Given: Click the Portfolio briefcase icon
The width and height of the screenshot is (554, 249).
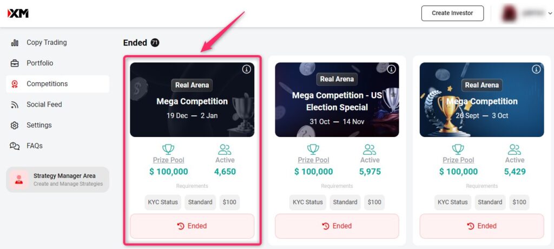Looking at the screenshot, I should click(x=15, y=63).
